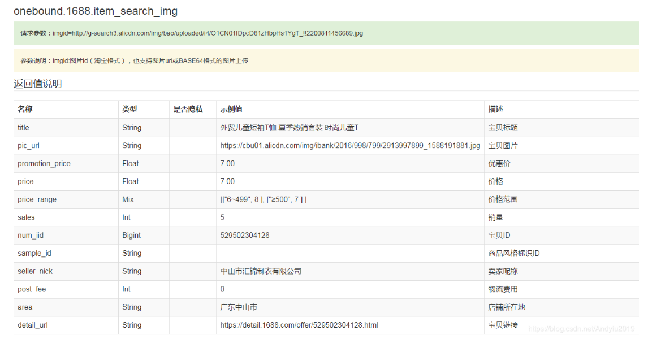Select the seller_nick name cell
Viewport: 661px width, 344px height.
[x=66, y=271]
